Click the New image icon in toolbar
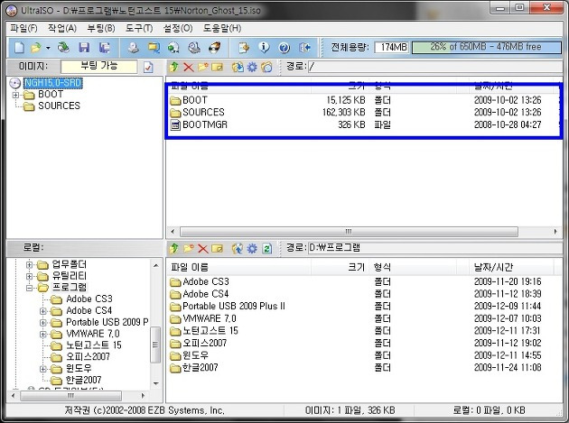 click(x=19, y=47)
